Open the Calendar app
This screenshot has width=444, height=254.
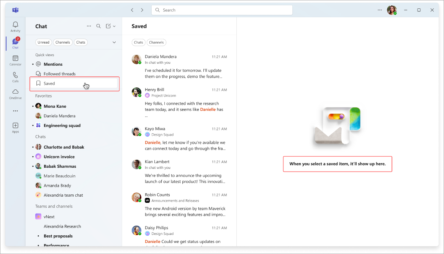tap(15, 60)
